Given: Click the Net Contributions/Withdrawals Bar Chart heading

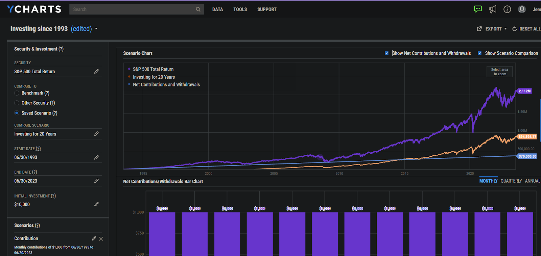Looking at the screenshot, I should click(x=163, y=181).
